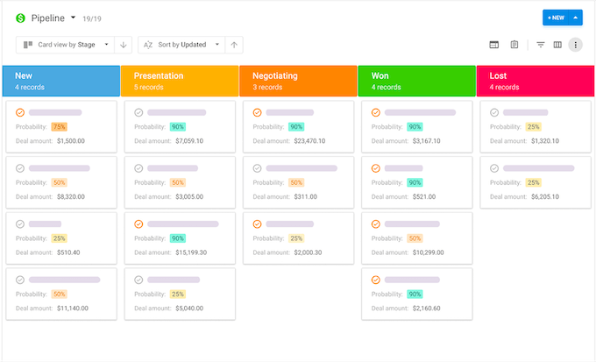Click the green Pipeline dollar icon
Screen dimensions: 596x362
tap(21, 18)
